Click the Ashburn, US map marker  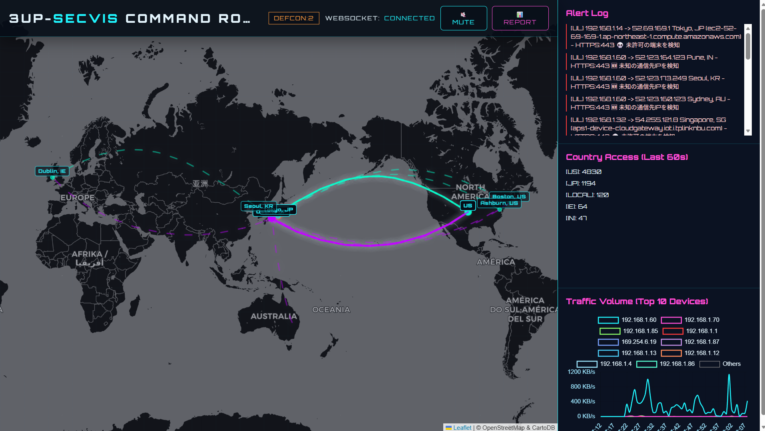point(499,203)
